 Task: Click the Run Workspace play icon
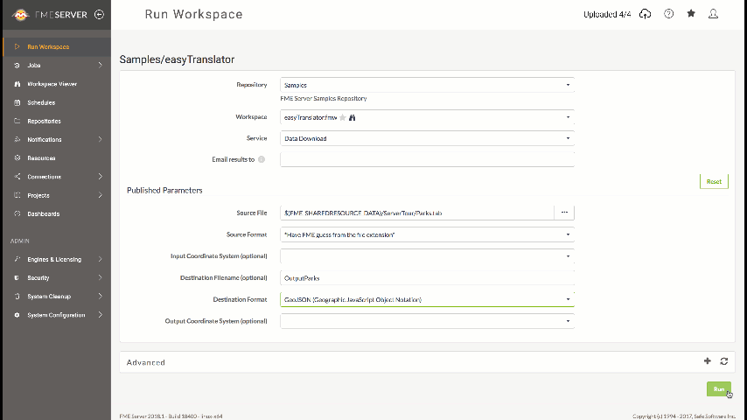point(17,46)
